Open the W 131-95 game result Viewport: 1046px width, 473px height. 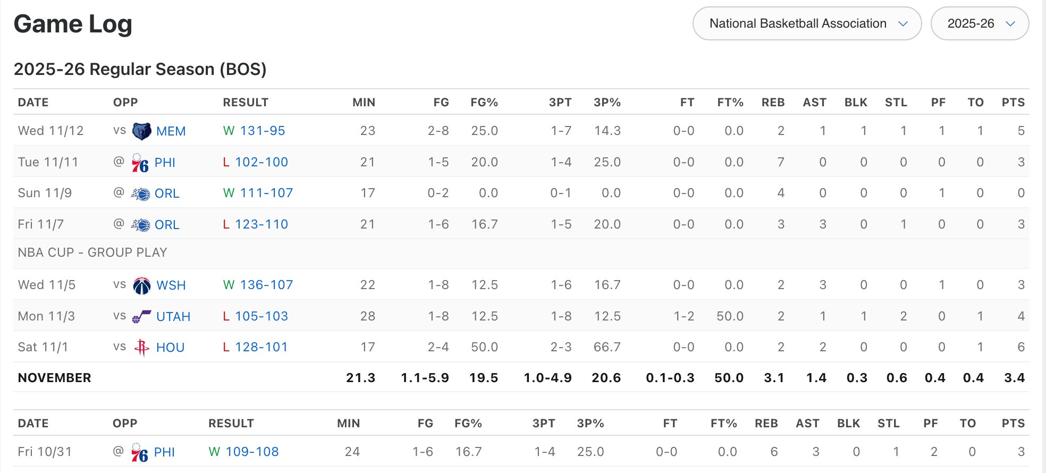pos(262,131)
